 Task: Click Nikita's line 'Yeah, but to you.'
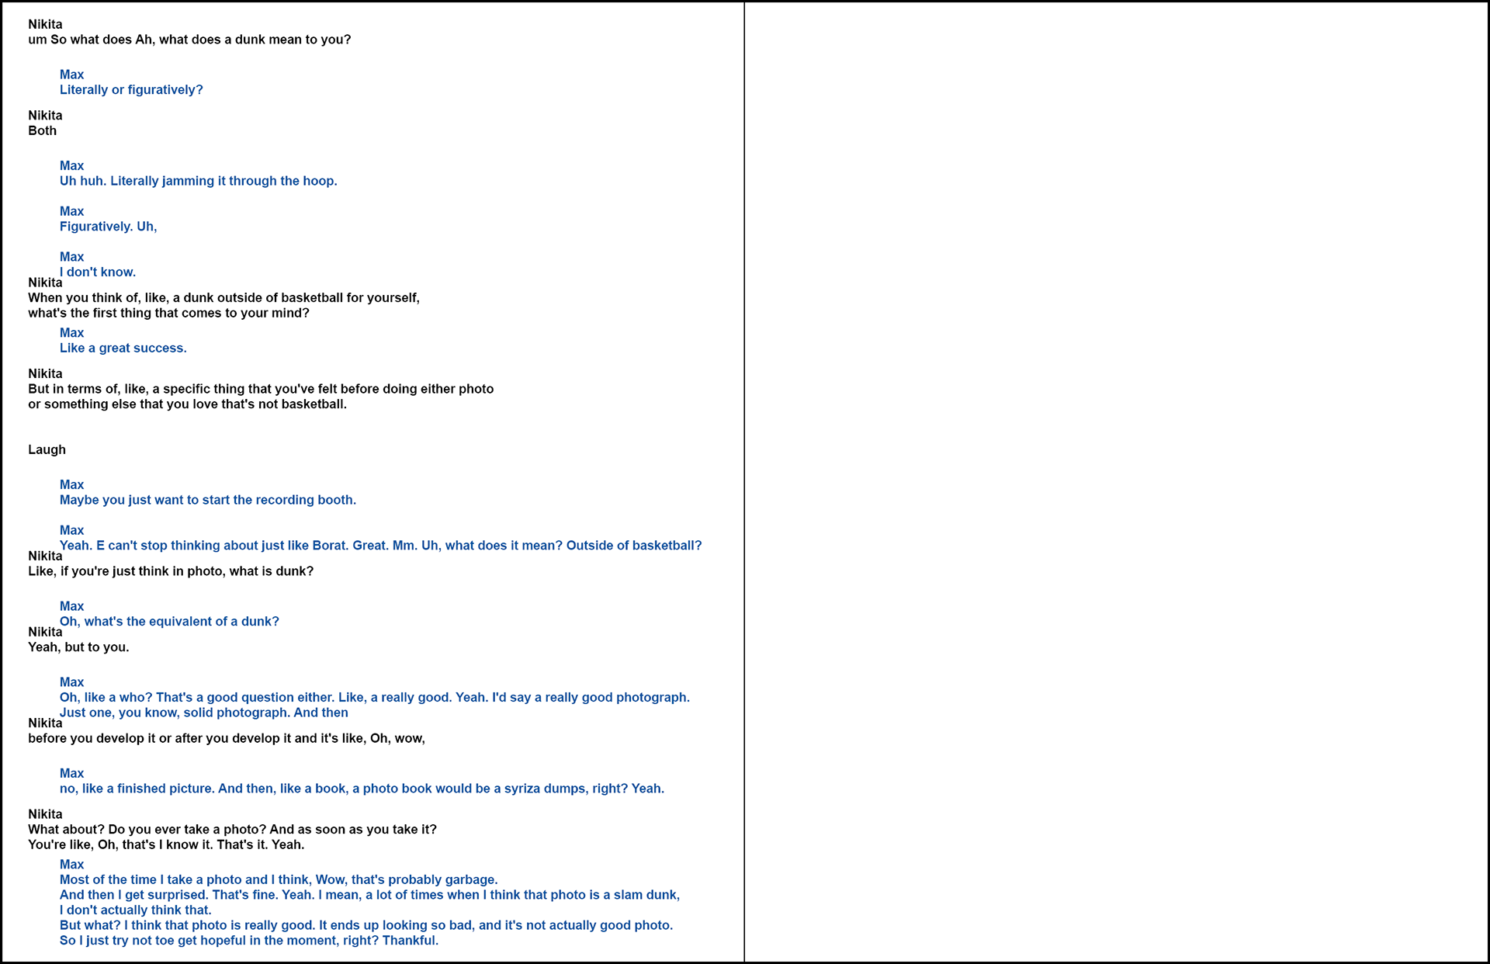coord(78,647)
